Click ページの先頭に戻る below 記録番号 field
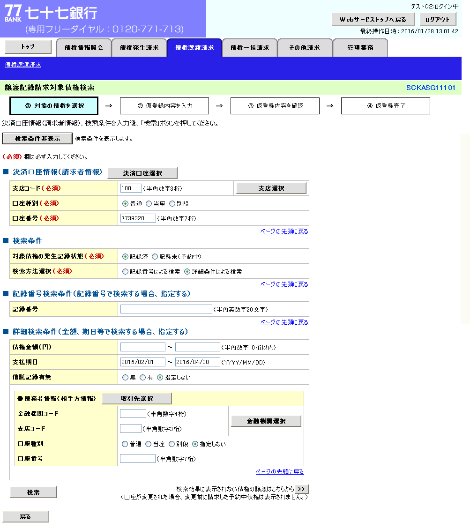 pos(284,322)
